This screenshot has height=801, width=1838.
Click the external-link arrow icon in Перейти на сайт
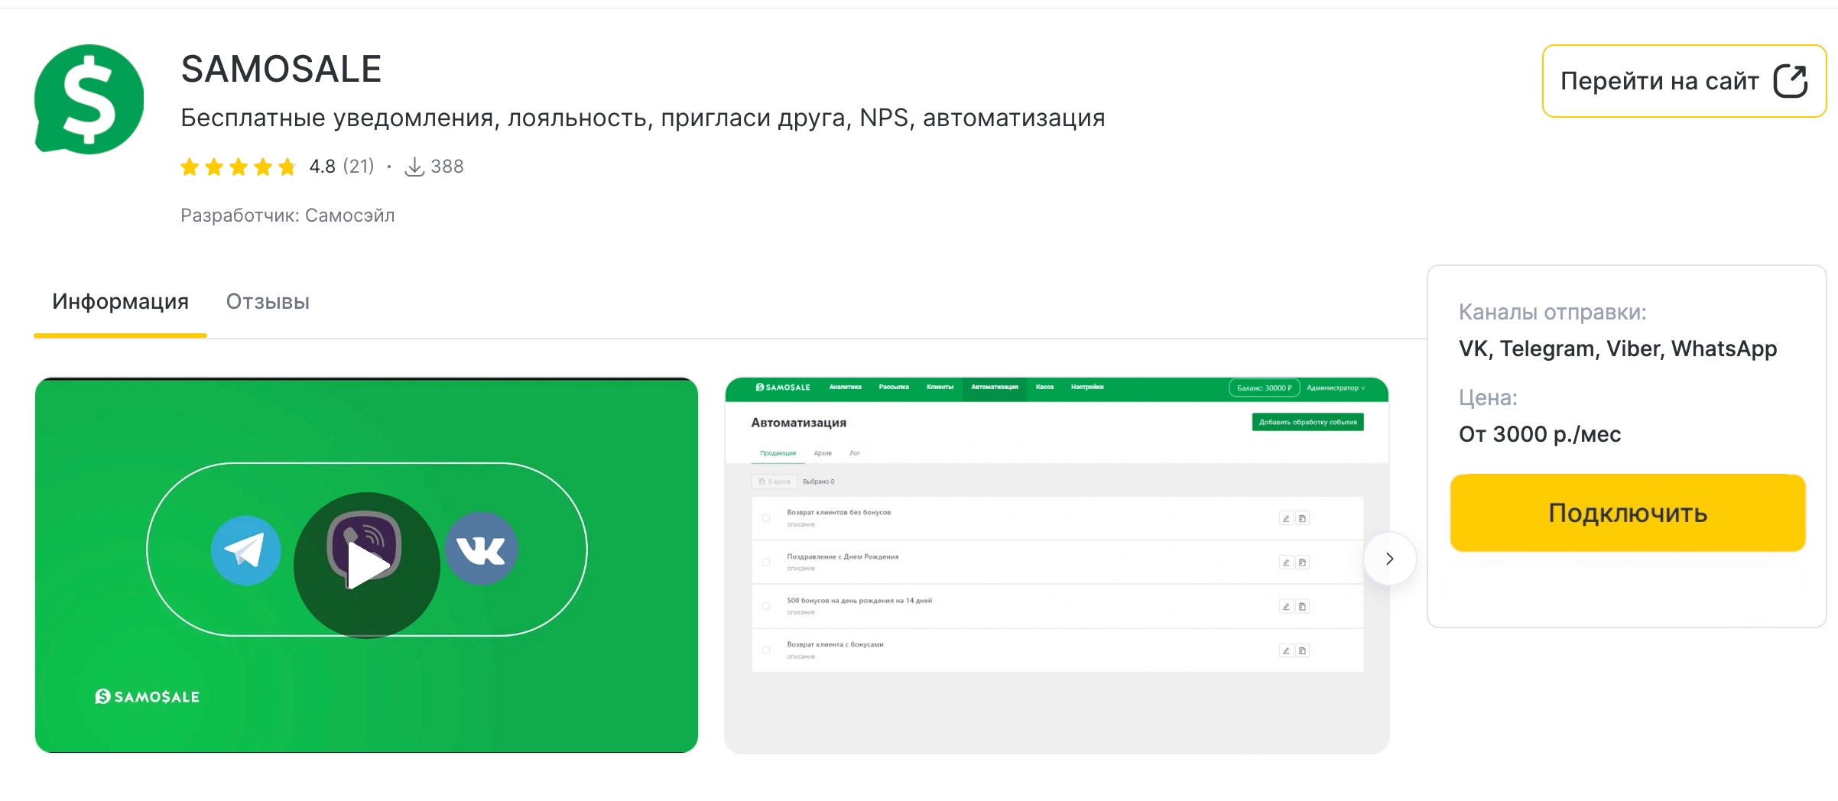point(1790,81)
